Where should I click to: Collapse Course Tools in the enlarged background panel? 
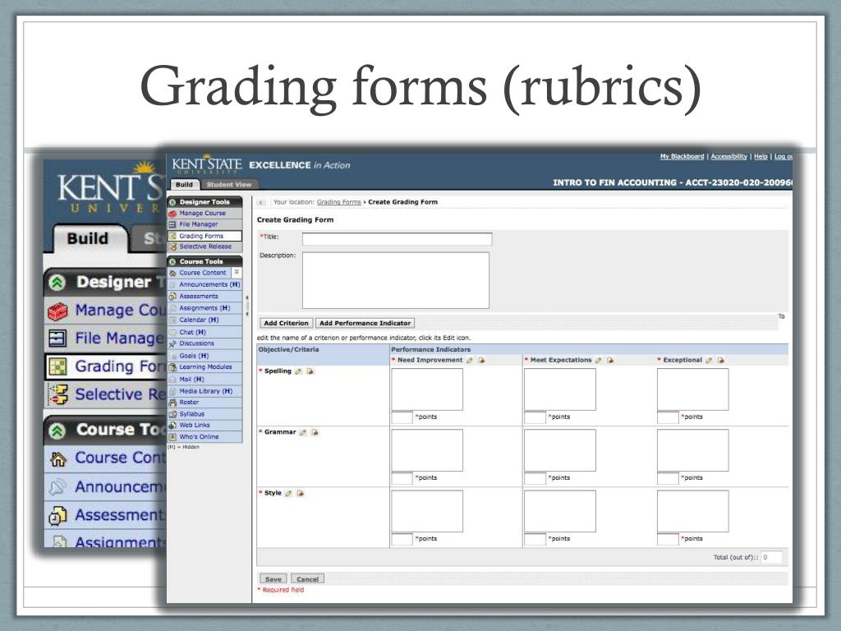[x=58, y=431]
